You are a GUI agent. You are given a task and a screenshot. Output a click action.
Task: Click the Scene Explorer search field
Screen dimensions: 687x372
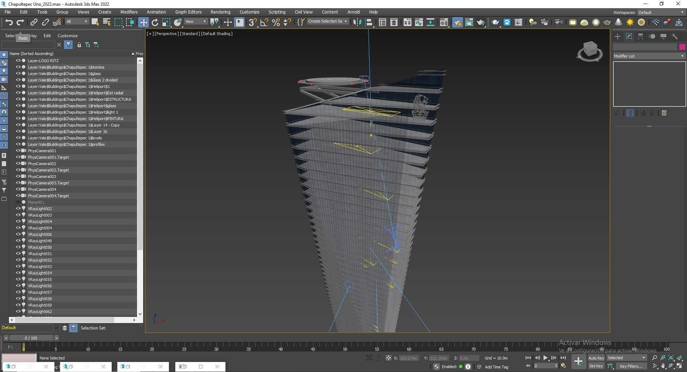coord(28,45)
